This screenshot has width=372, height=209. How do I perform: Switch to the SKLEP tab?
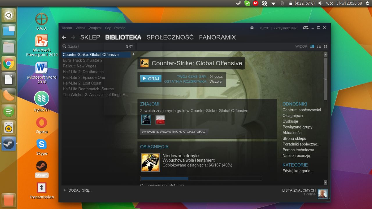click(x=90, y=37)
